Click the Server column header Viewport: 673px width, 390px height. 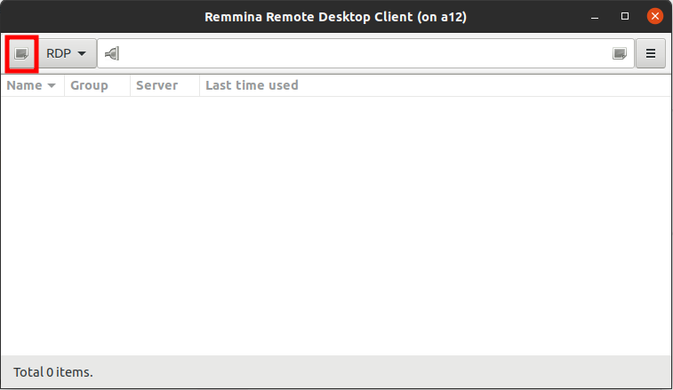[157, 85]
